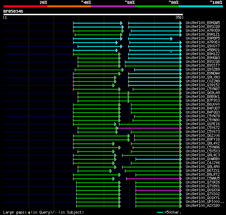
Task: Choose the UniRef100_C4J2V6 entry name
Action: pyautogui.click(x=203, y=163)
